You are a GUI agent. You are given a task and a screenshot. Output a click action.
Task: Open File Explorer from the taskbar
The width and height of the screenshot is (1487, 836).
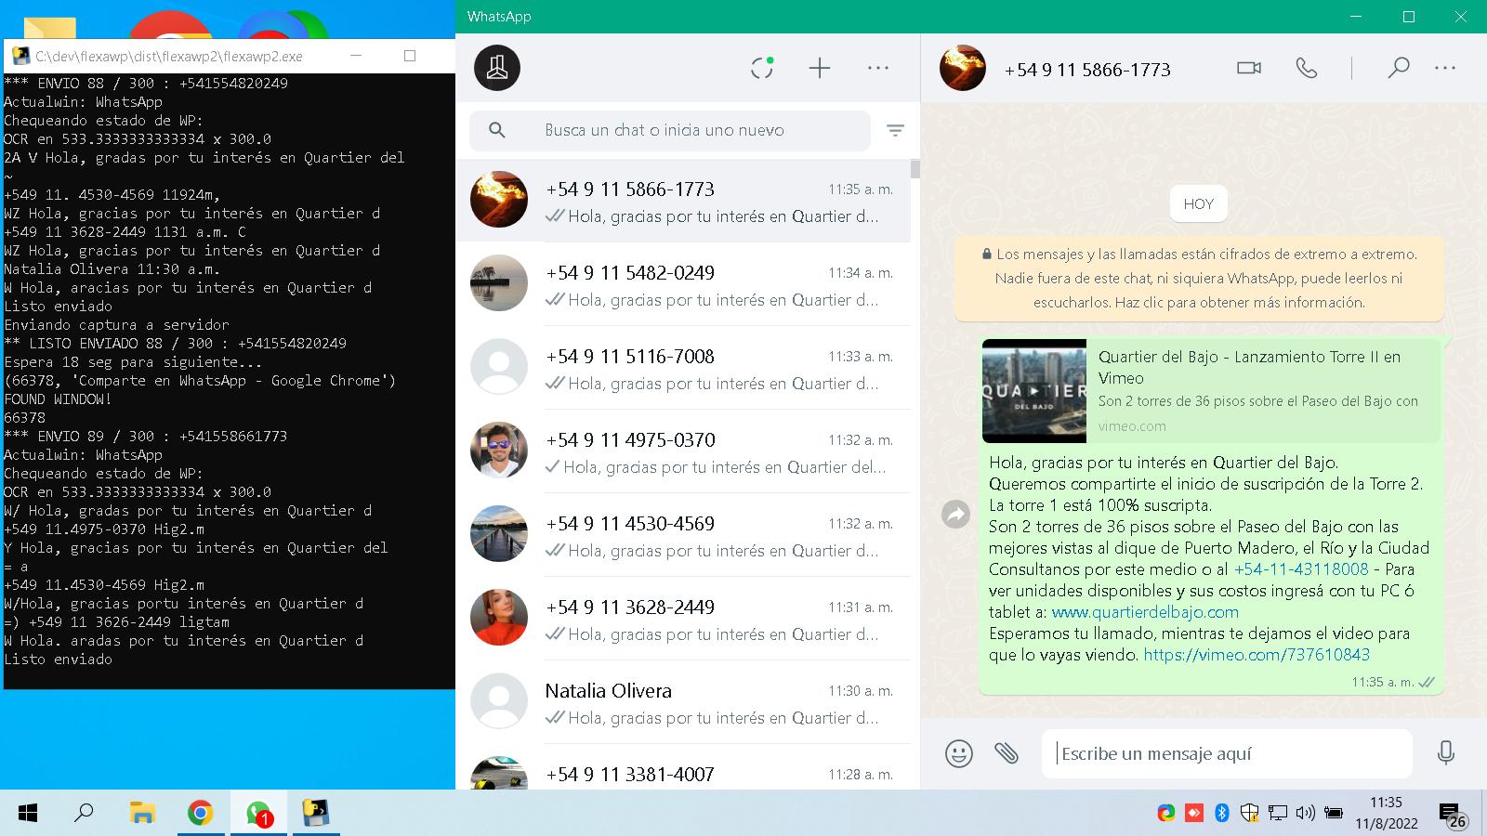coord(141,814)
